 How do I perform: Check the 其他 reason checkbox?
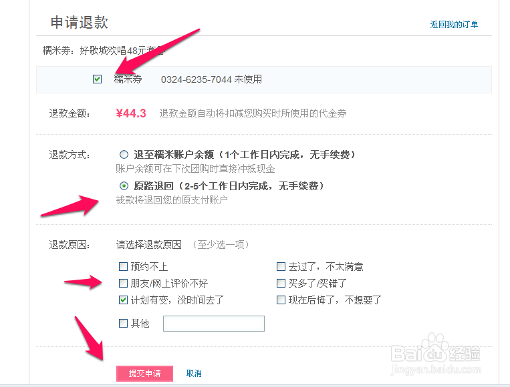point(123,323)
